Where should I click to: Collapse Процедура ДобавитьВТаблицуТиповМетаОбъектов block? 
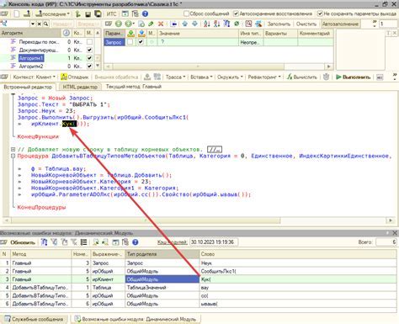(13, 156)
